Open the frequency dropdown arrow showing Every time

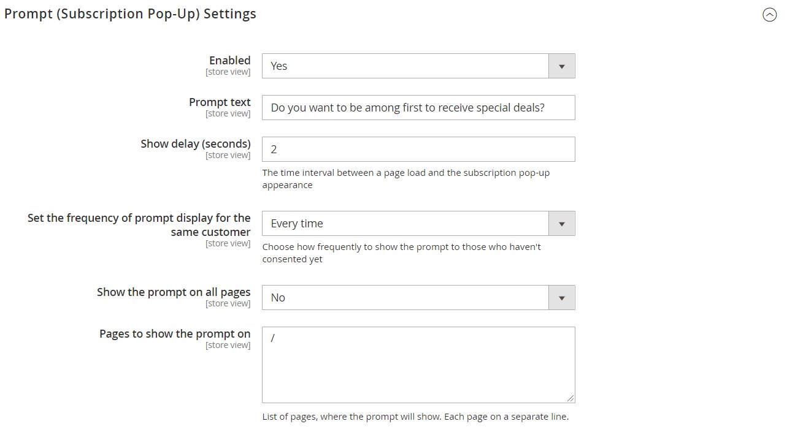click(561, 224)
